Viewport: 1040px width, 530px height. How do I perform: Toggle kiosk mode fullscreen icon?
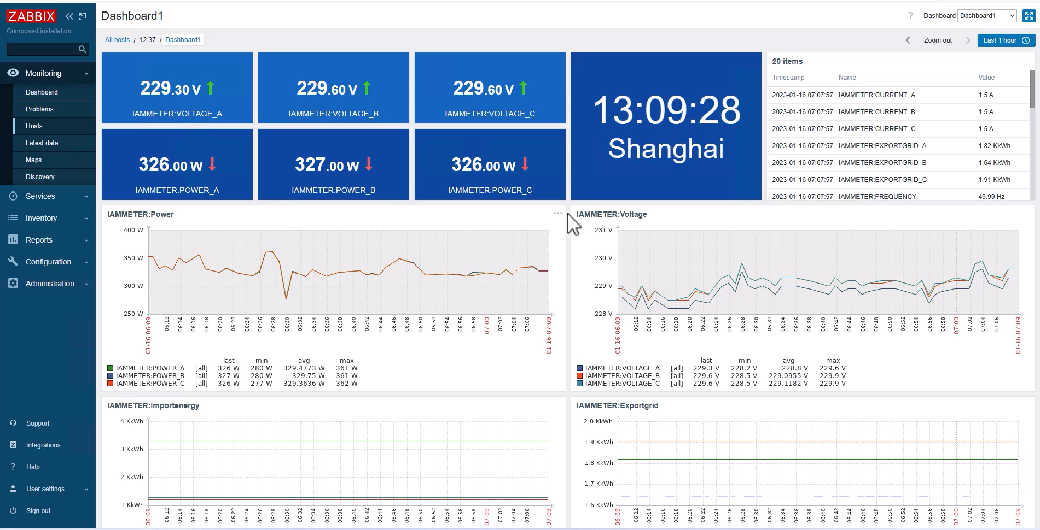pyautogui.click(x=1029, y=16)
